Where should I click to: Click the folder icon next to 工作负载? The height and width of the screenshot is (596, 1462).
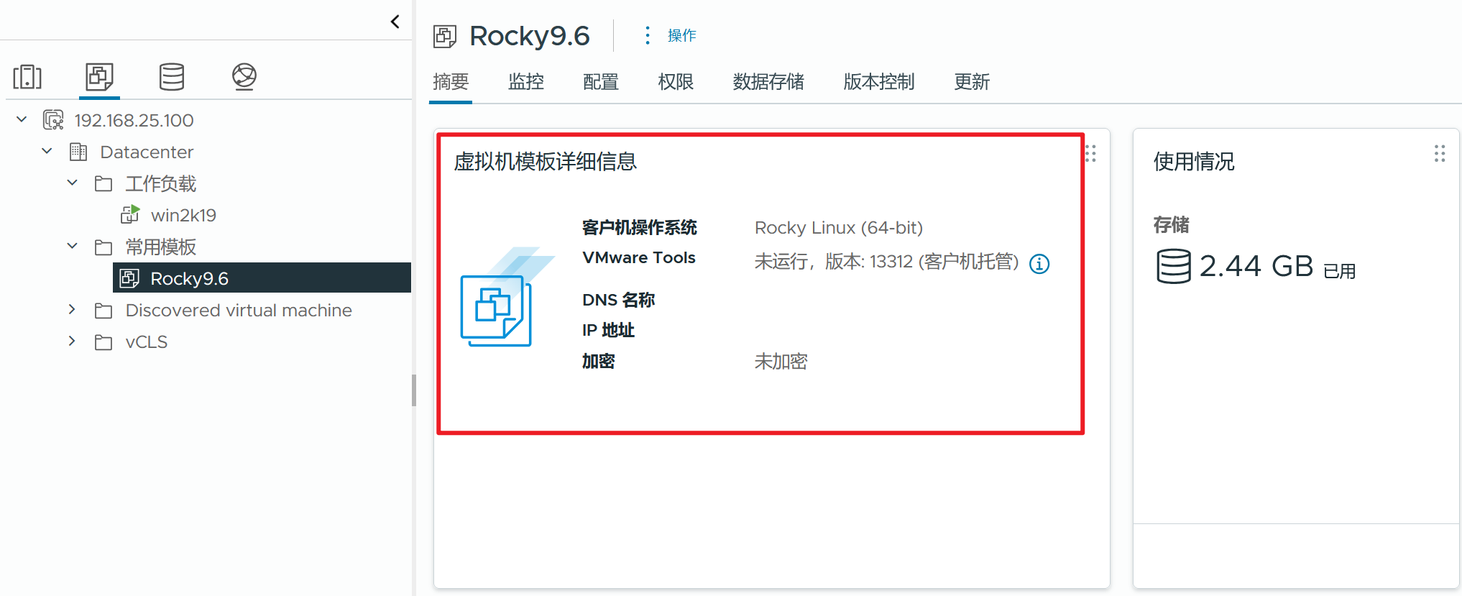(104, 184)
